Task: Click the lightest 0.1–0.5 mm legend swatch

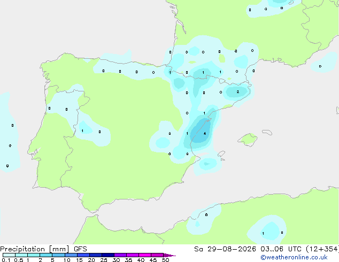Action: point(9,255)
